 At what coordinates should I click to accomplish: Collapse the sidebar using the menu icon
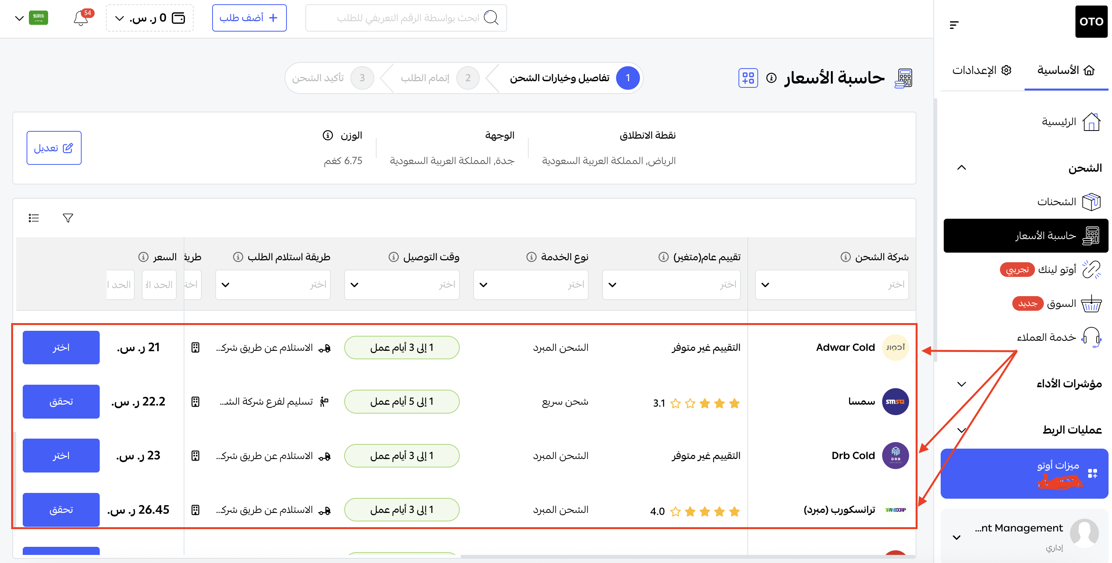954,25
